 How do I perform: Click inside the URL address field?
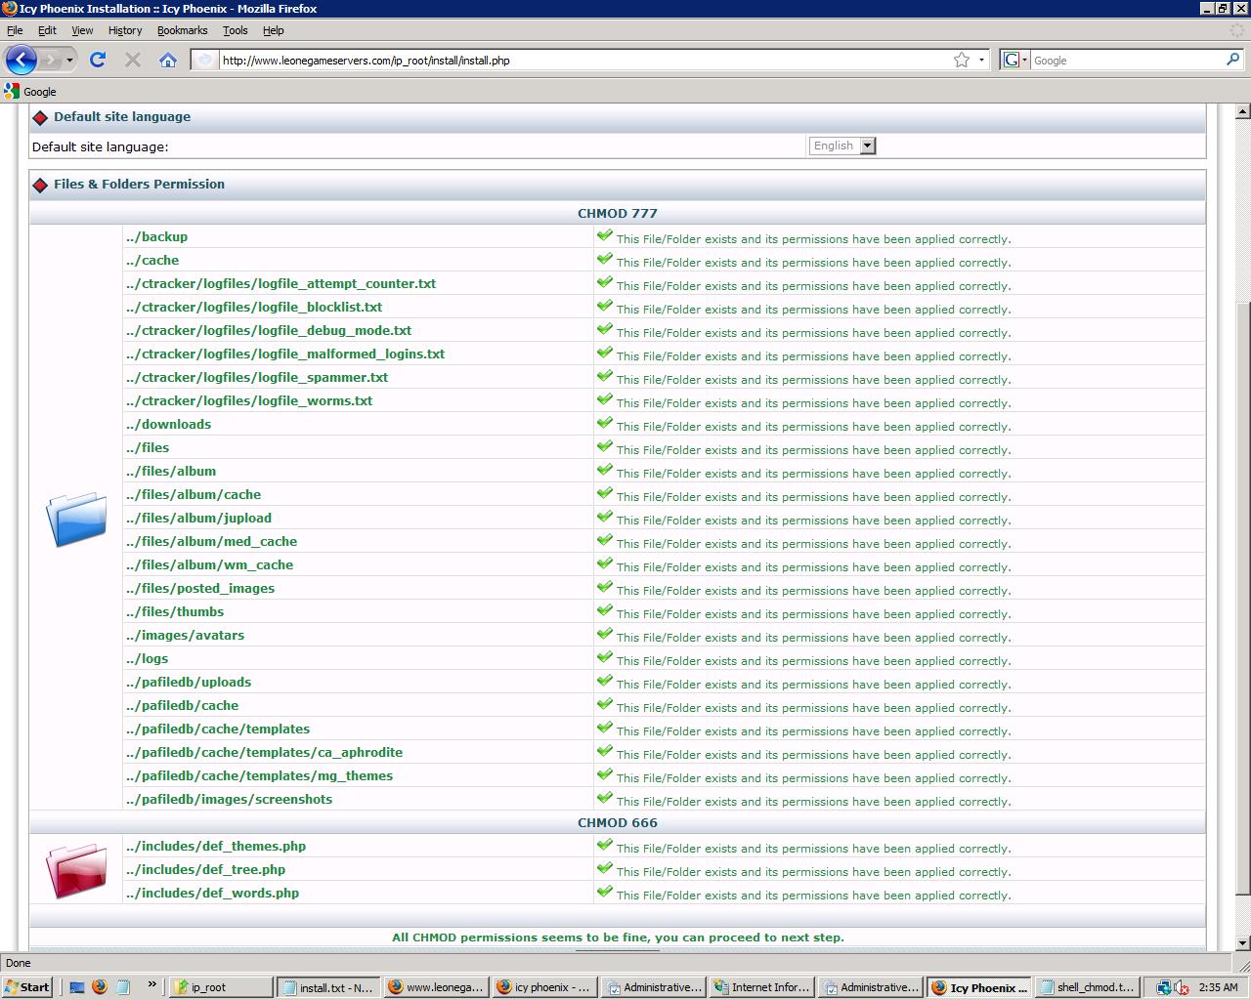[577, 61]
